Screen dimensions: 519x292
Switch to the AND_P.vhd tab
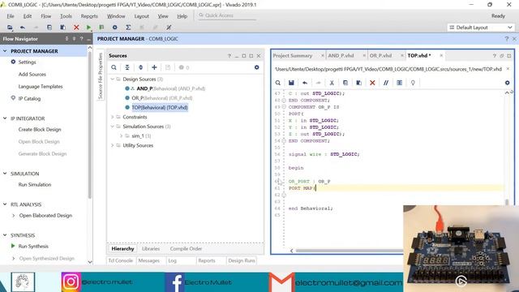coord(341,56)
